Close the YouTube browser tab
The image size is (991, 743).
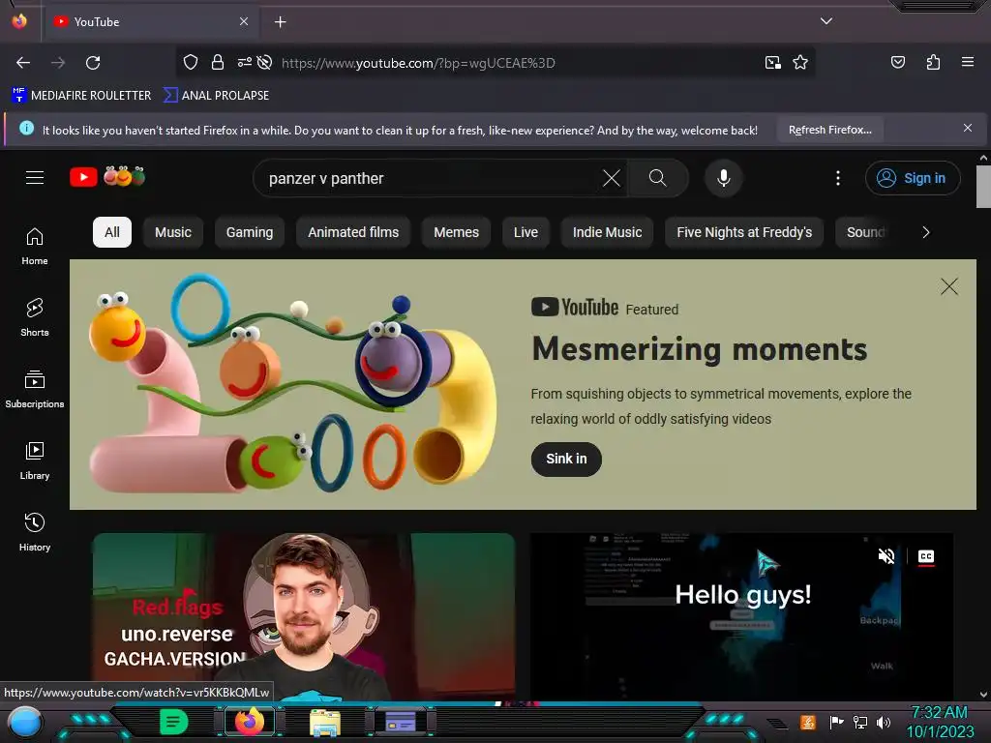(244, 21)
